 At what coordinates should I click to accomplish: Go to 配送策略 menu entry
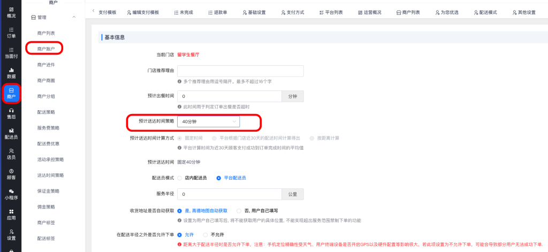coord(46,112)
